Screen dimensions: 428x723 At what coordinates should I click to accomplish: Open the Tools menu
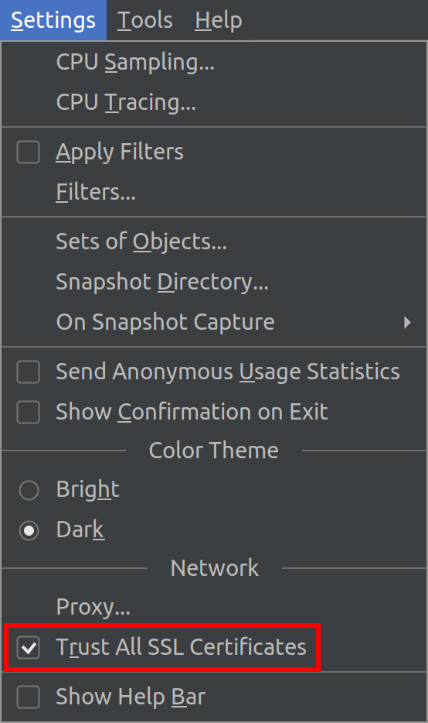click(x=145, y=20)
